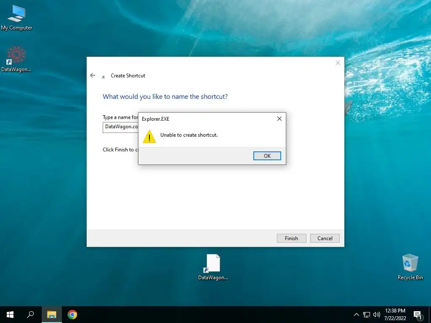Show hidden system tray icons
The width and height of the screenshot is (431, 323).
(356, 315)
